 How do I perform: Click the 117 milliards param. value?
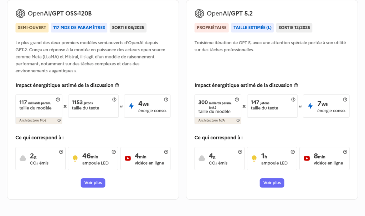click(35, 102)
